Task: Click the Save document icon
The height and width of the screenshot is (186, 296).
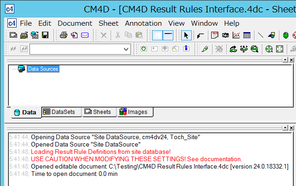Action: [x=45, y=35]
